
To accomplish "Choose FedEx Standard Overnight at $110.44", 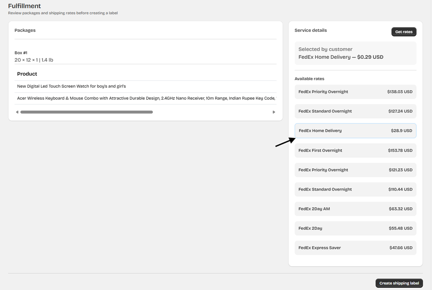I will (x=355, y=189).
